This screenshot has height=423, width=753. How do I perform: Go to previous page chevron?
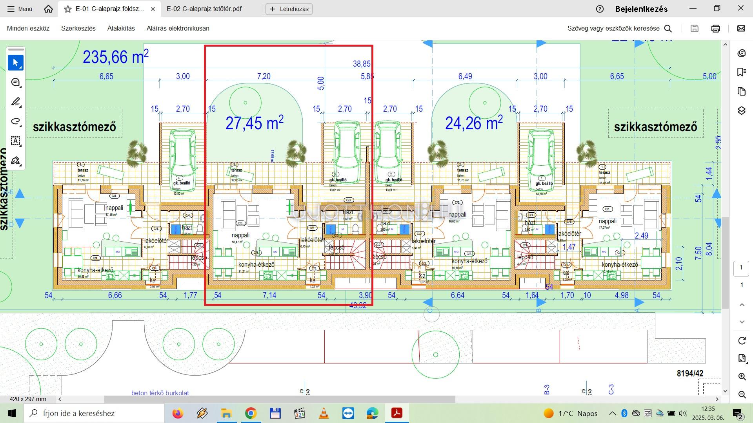pos(742,305)
